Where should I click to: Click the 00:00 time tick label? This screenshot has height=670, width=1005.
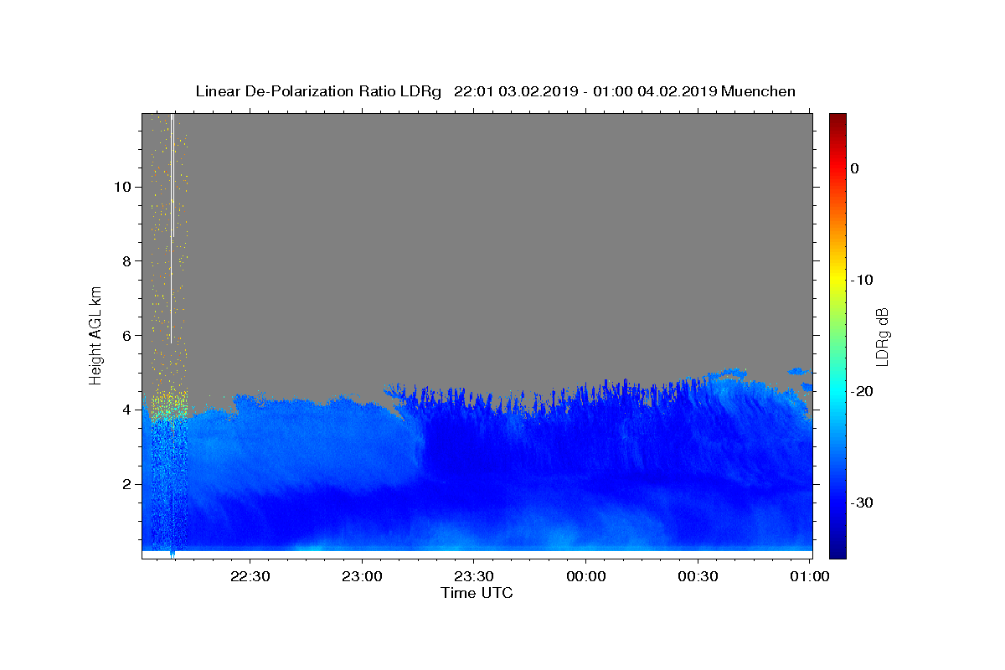(x=586, y=576)
